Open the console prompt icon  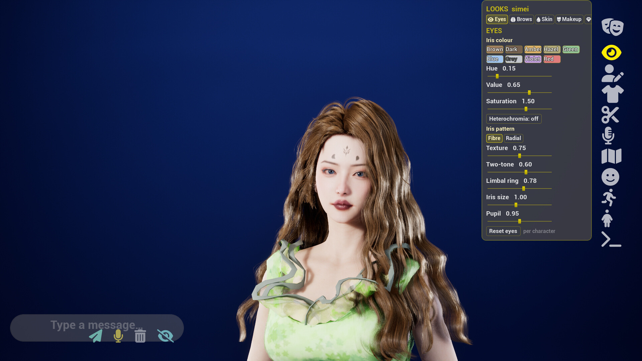click(611, 239)
